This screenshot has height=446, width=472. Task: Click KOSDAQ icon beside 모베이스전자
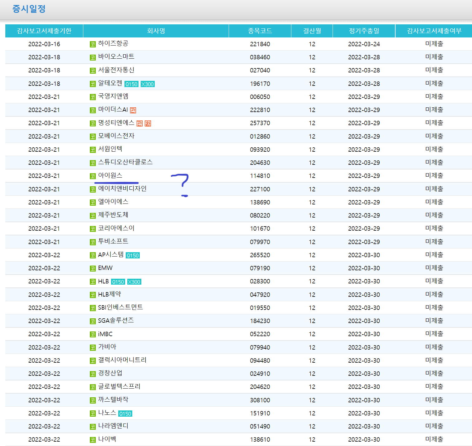[x=93, y=137]
